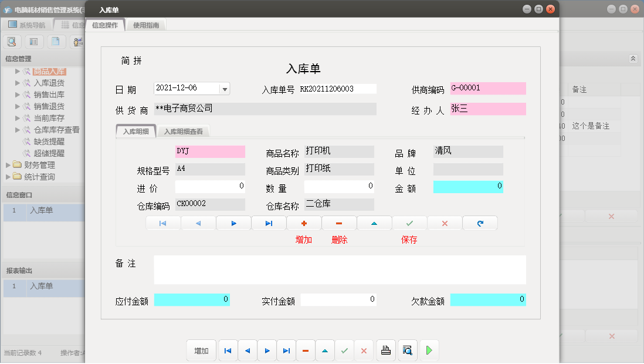Click the 增加 button at the bottom
644x364 pixels.
(201, 350)
